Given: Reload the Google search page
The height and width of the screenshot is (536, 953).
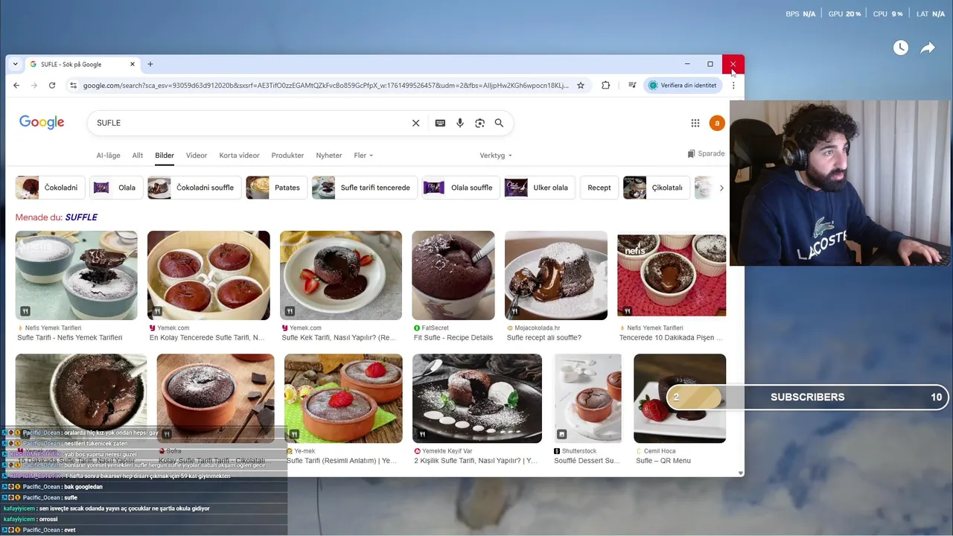Looking at the screenshot, I should click(52, 85).
